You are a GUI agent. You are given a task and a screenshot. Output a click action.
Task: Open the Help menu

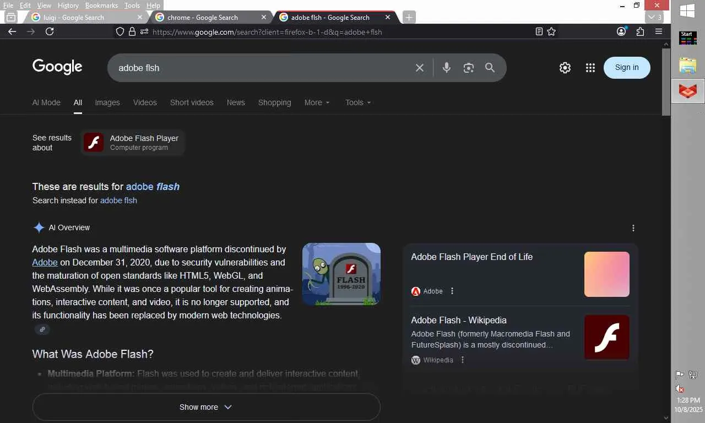pyautogui.click(x=153, y=5)
